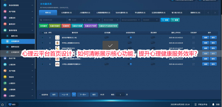Open thumbnail of 症状自评量表(SCL-90)

coord(57,38)
